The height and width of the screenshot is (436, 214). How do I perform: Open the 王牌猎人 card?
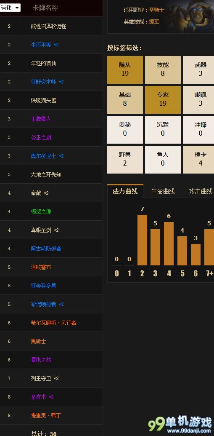pyautogui.click(x=41, y=119)
